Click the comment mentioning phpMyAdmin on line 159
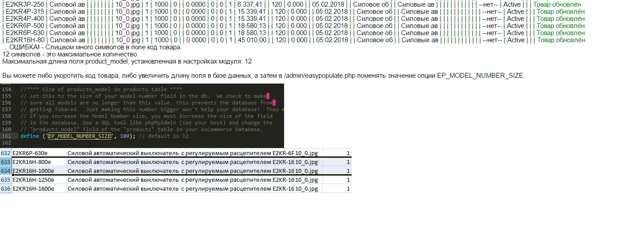The height and width of the screenshot is (252, 630). click(146, 123)
